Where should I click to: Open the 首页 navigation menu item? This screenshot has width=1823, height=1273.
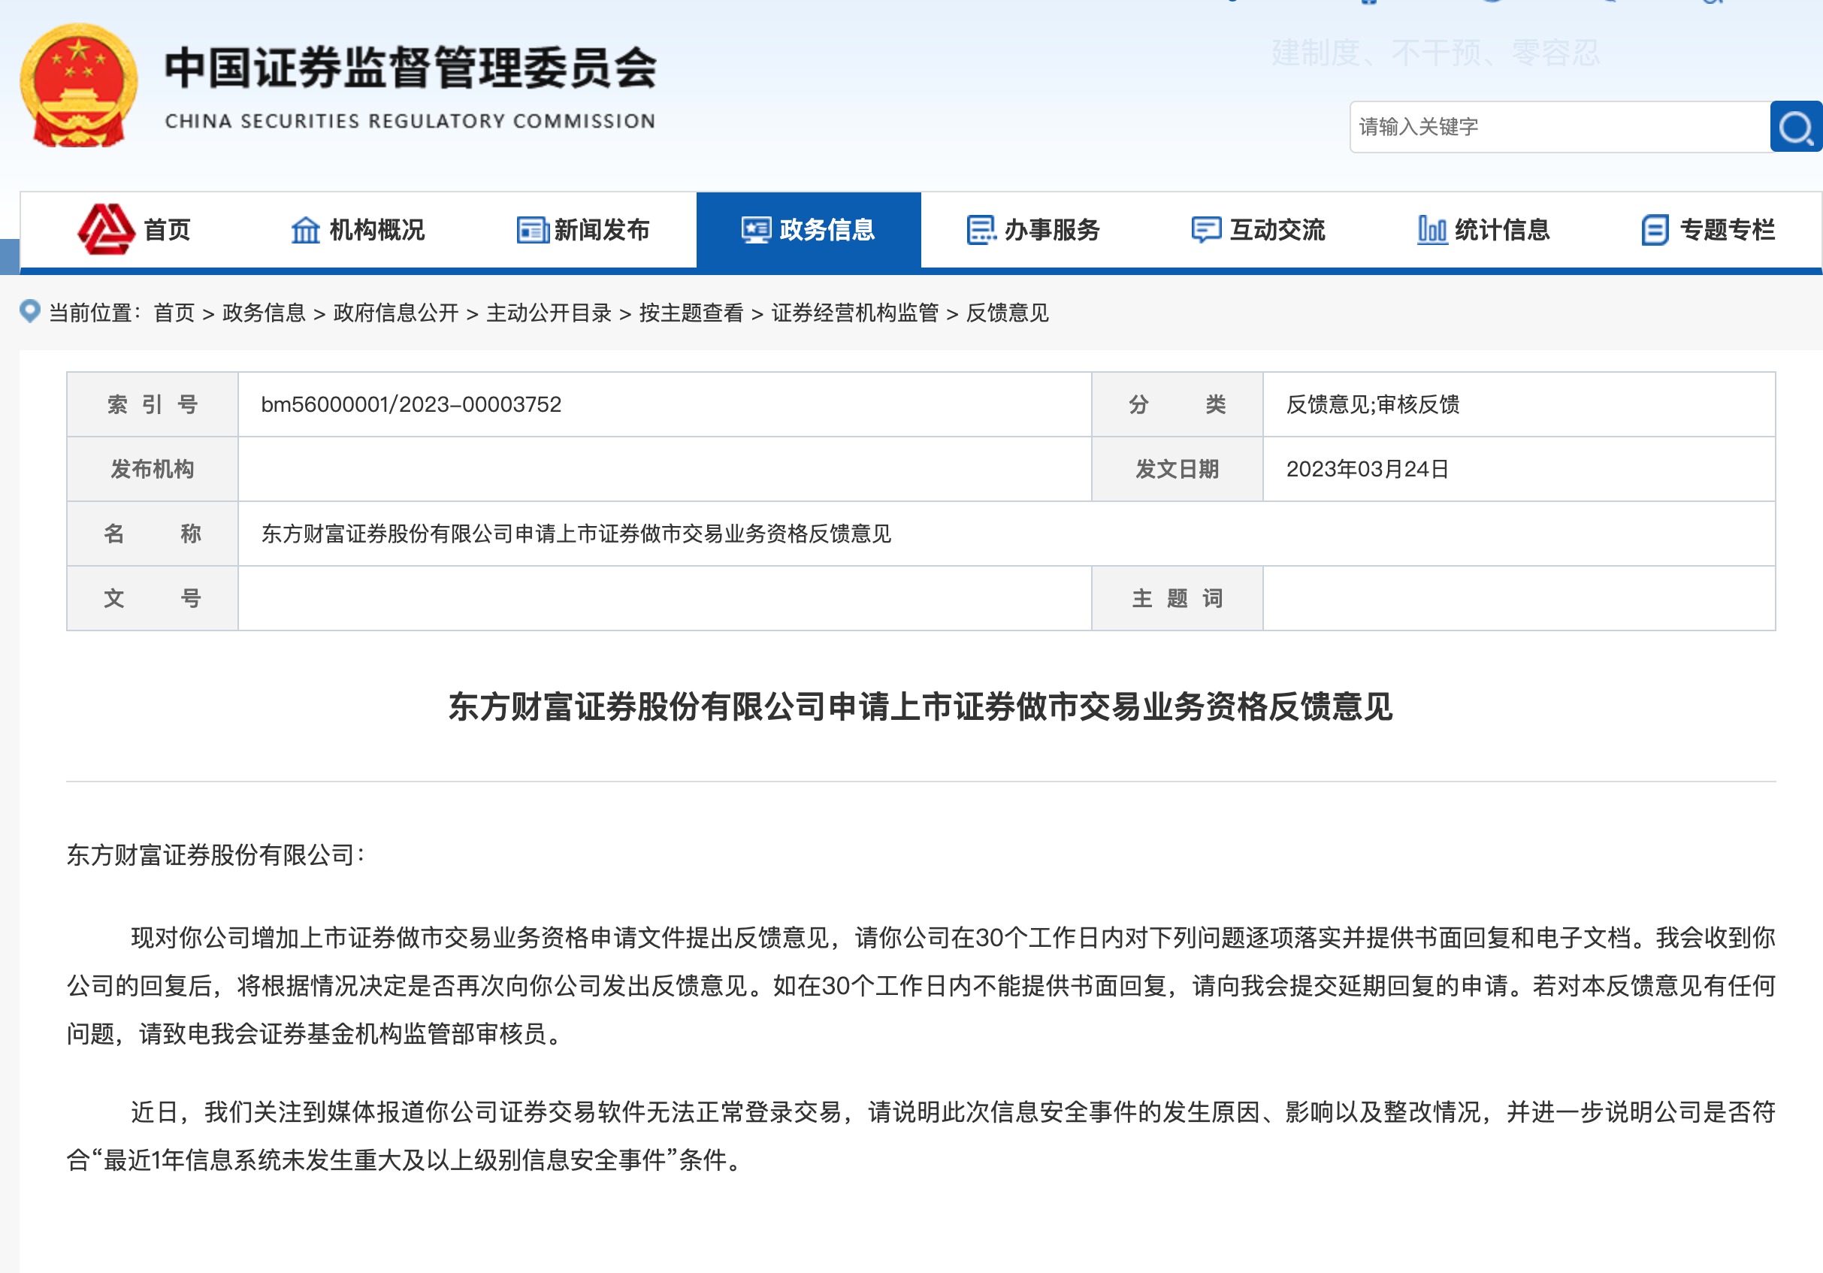click(x=167, y=230)
